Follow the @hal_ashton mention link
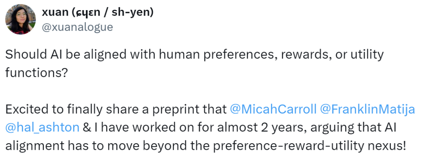Viewport: 422px width, 156px height. (42, 128)
